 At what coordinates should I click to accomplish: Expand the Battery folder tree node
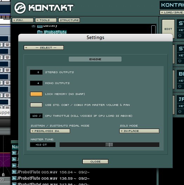tap(33, 26)
